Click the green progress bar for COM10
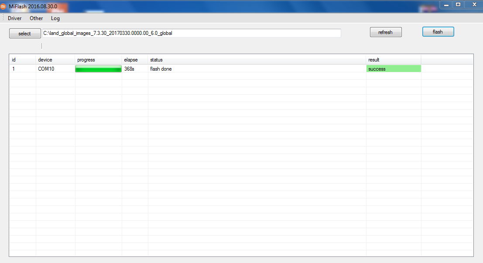This screenshot has width=483, height=263. [x=98, y=69]
